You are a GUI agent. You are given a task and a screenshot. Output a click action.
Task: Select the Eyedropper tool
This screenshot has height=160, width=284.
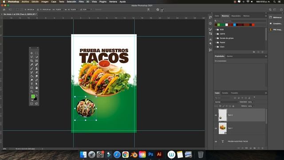pyautogui.click(x=32, y=64)
